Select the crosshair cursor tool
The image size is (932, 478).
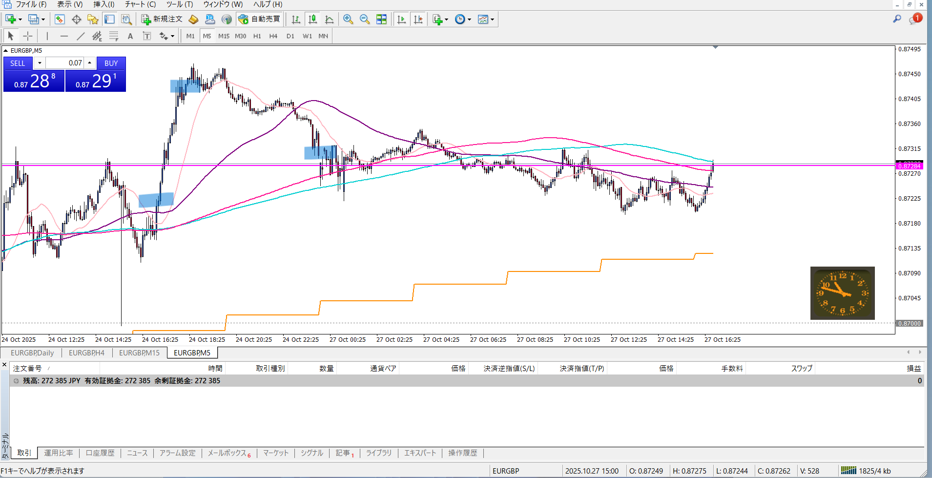click(28, 36)
